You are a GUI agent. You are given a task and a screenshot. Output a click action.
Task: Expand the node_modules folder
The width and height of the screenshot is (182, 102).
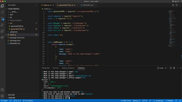click(16, 20)
